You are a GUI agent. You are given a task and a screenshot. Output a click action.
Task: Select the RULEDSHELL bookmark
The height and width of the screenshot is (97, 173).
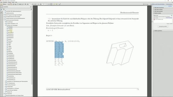click(x=11, y=76)
